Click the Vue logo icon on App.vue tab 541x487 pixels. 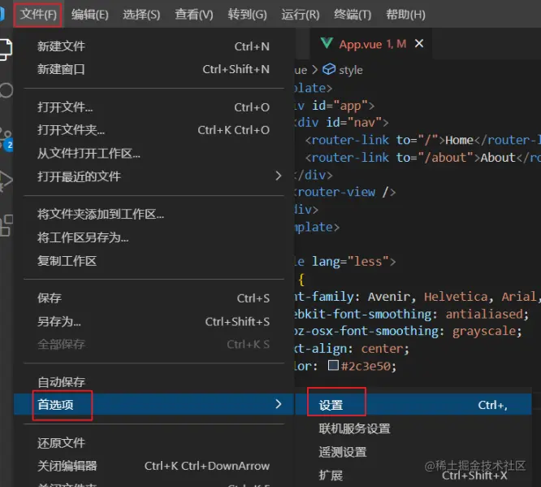pyautogui.click(x=327, y=44)
